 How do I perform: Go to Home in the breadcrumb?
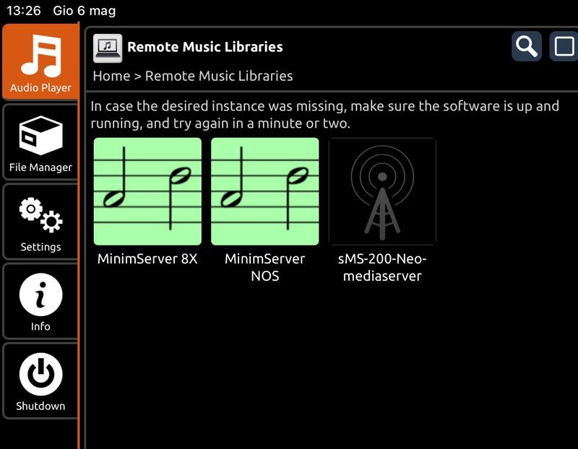pyautogui.click(x=111, y=76)
